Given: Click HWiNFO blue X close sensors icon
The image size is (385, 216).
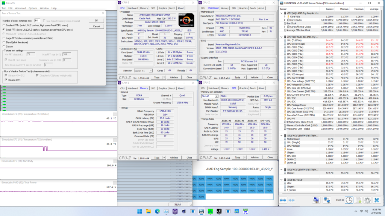Looking at the screenshot, I should (377, 200).
